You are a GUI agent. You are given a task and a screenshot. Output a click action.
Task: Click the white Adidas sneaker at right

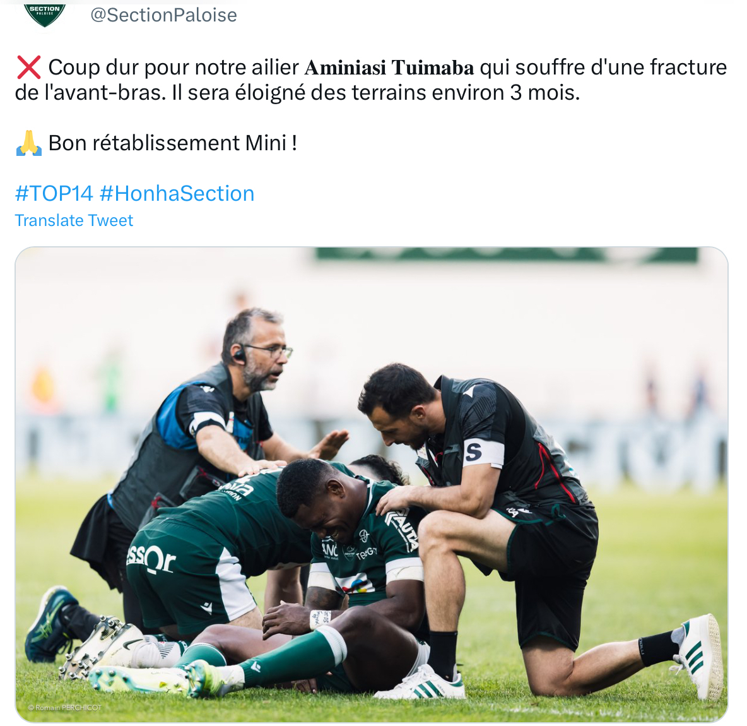(x=700, y=655)
